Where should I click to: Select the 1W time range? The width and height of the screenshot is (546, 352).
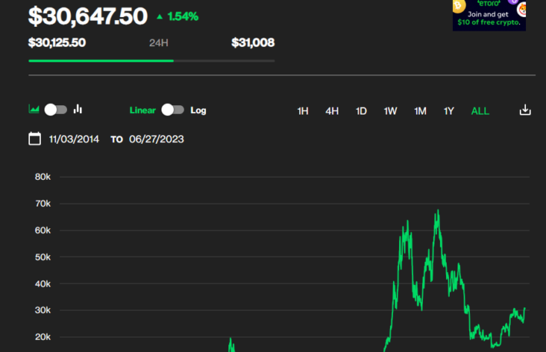pyautogui.click(x=391, y=111)
